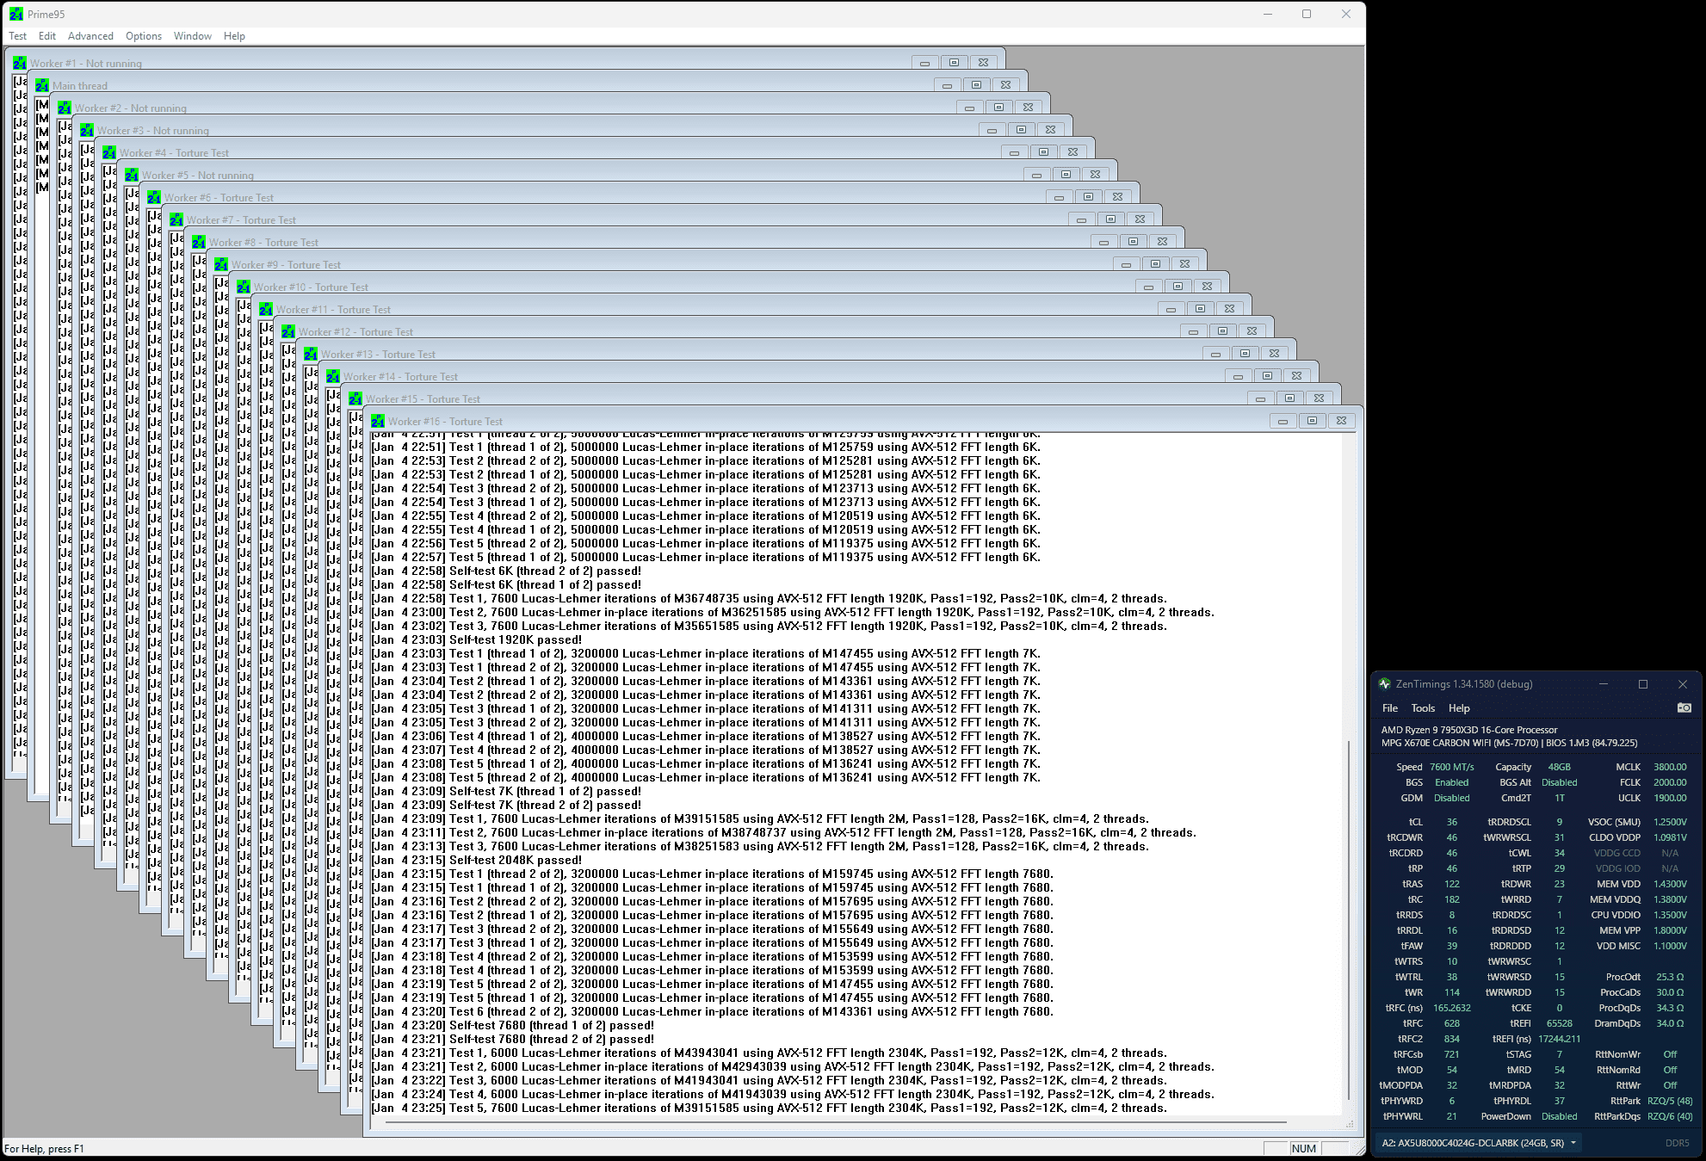Open ZenTimings Help menu
The height and width of the screenshot is (1161, 1706).
click(x=1459, y=708)
